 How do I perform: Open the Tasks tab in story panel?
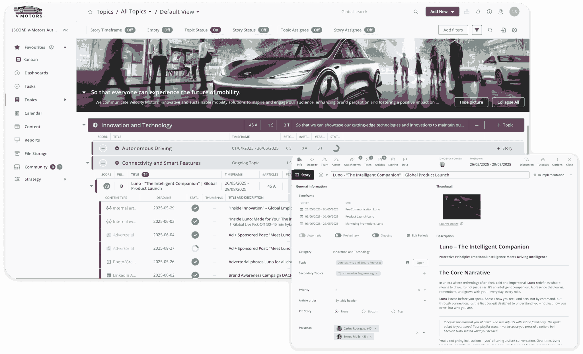pyautogui.click(x=368, y=162)
